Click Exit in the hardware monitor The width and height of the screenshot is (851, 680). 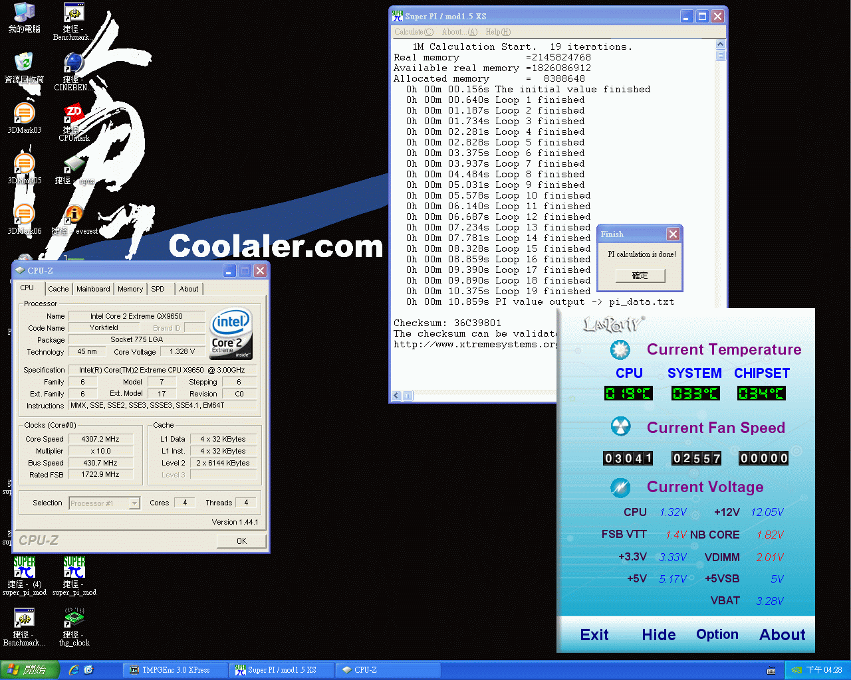594,635
